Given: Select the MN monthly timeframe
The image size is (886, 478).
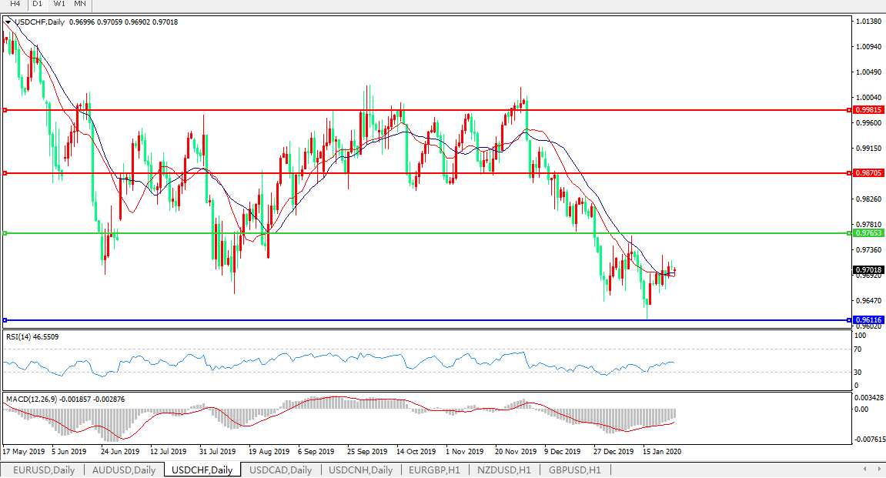Looking at the screenshot, I should coord(80,4).
